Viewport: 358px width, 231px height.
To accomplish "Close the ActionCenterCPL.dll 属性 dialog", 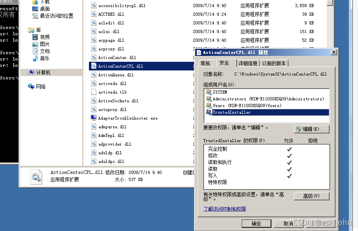I will click(x=334, y=52).
